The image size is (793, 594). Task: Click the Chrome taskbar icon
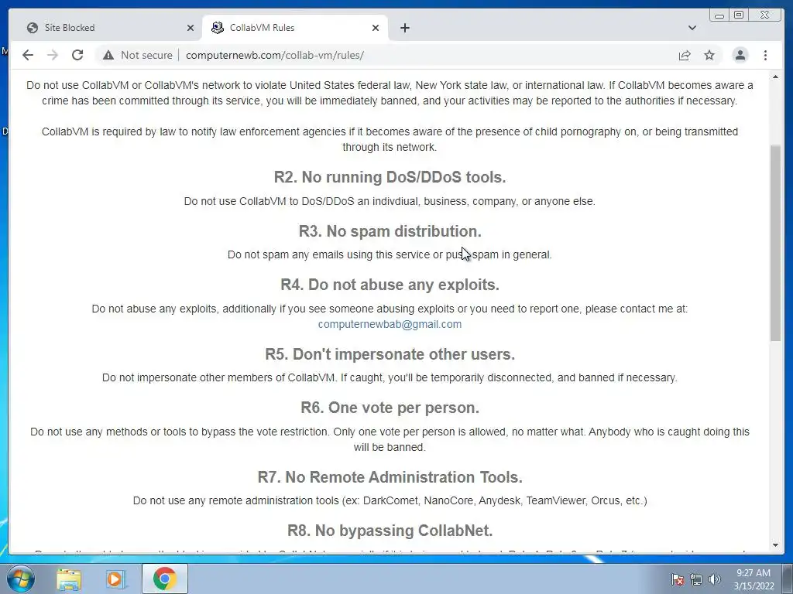[164, 579]
